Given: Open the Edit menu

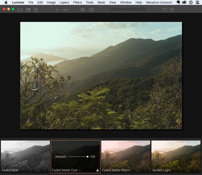Looking at the screenshot, I should (x=40, y=2).
